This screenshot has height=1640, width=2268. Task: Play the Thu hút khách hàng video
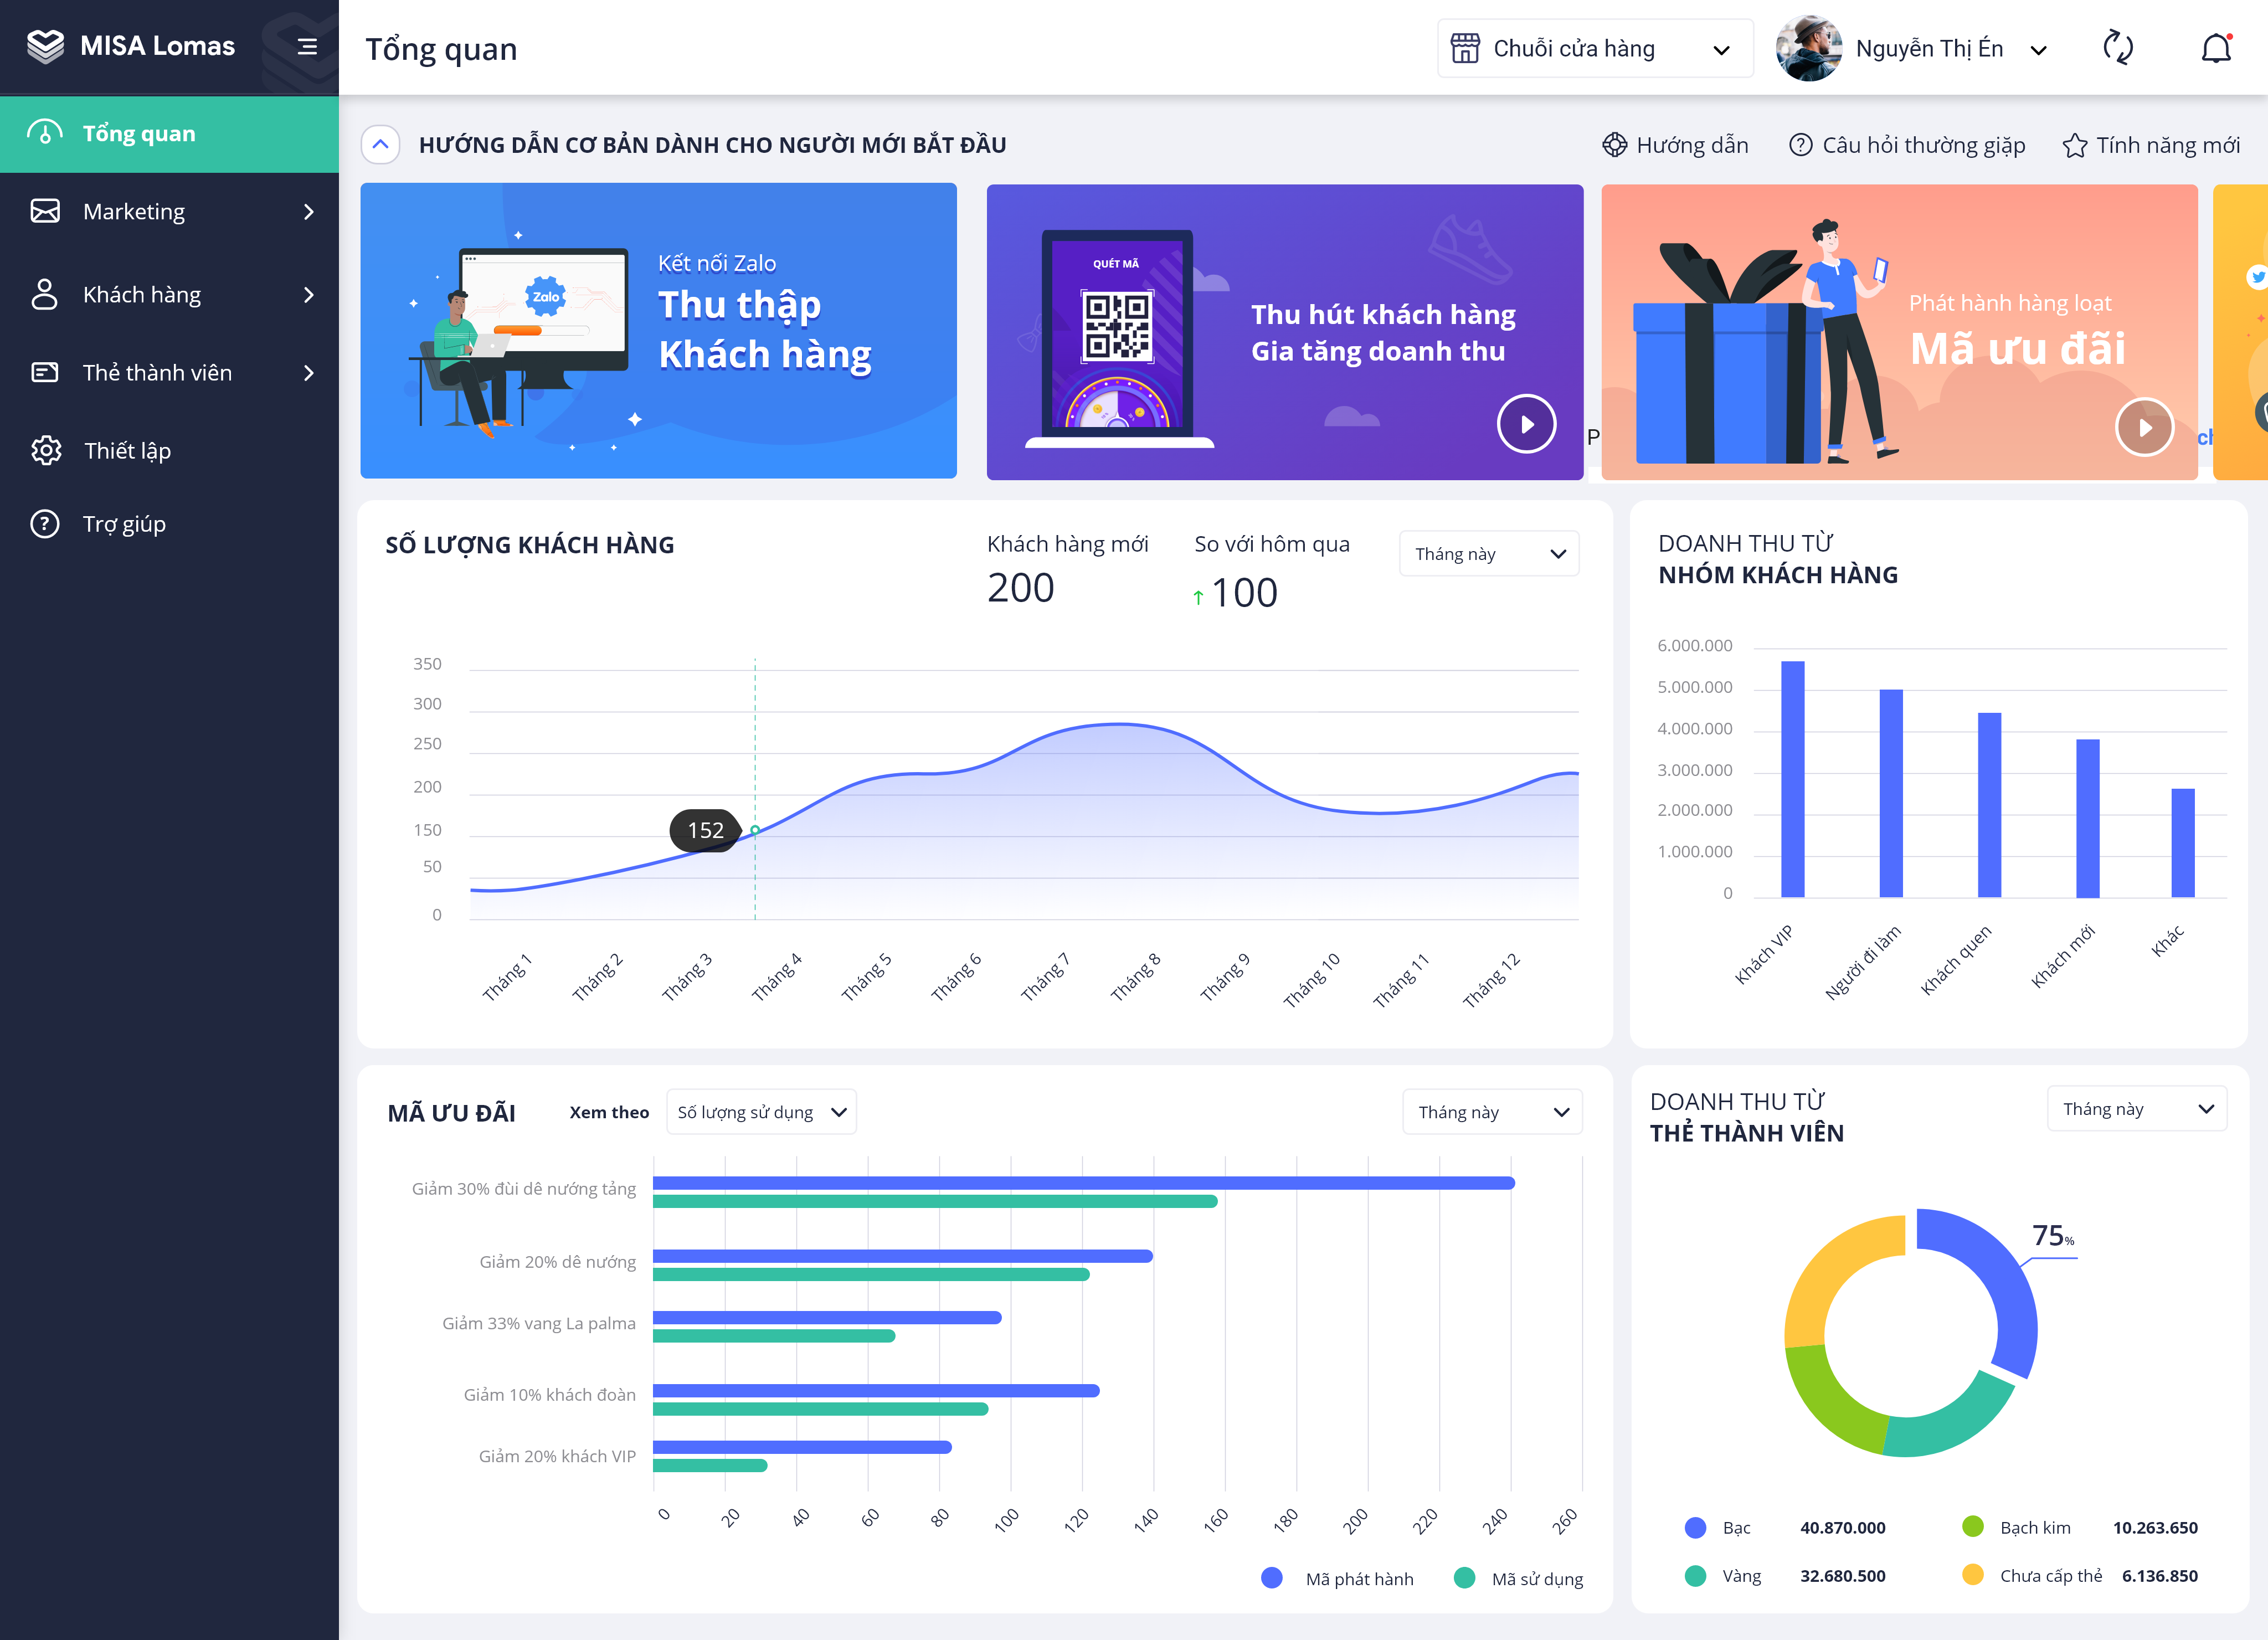[1526, 424]
